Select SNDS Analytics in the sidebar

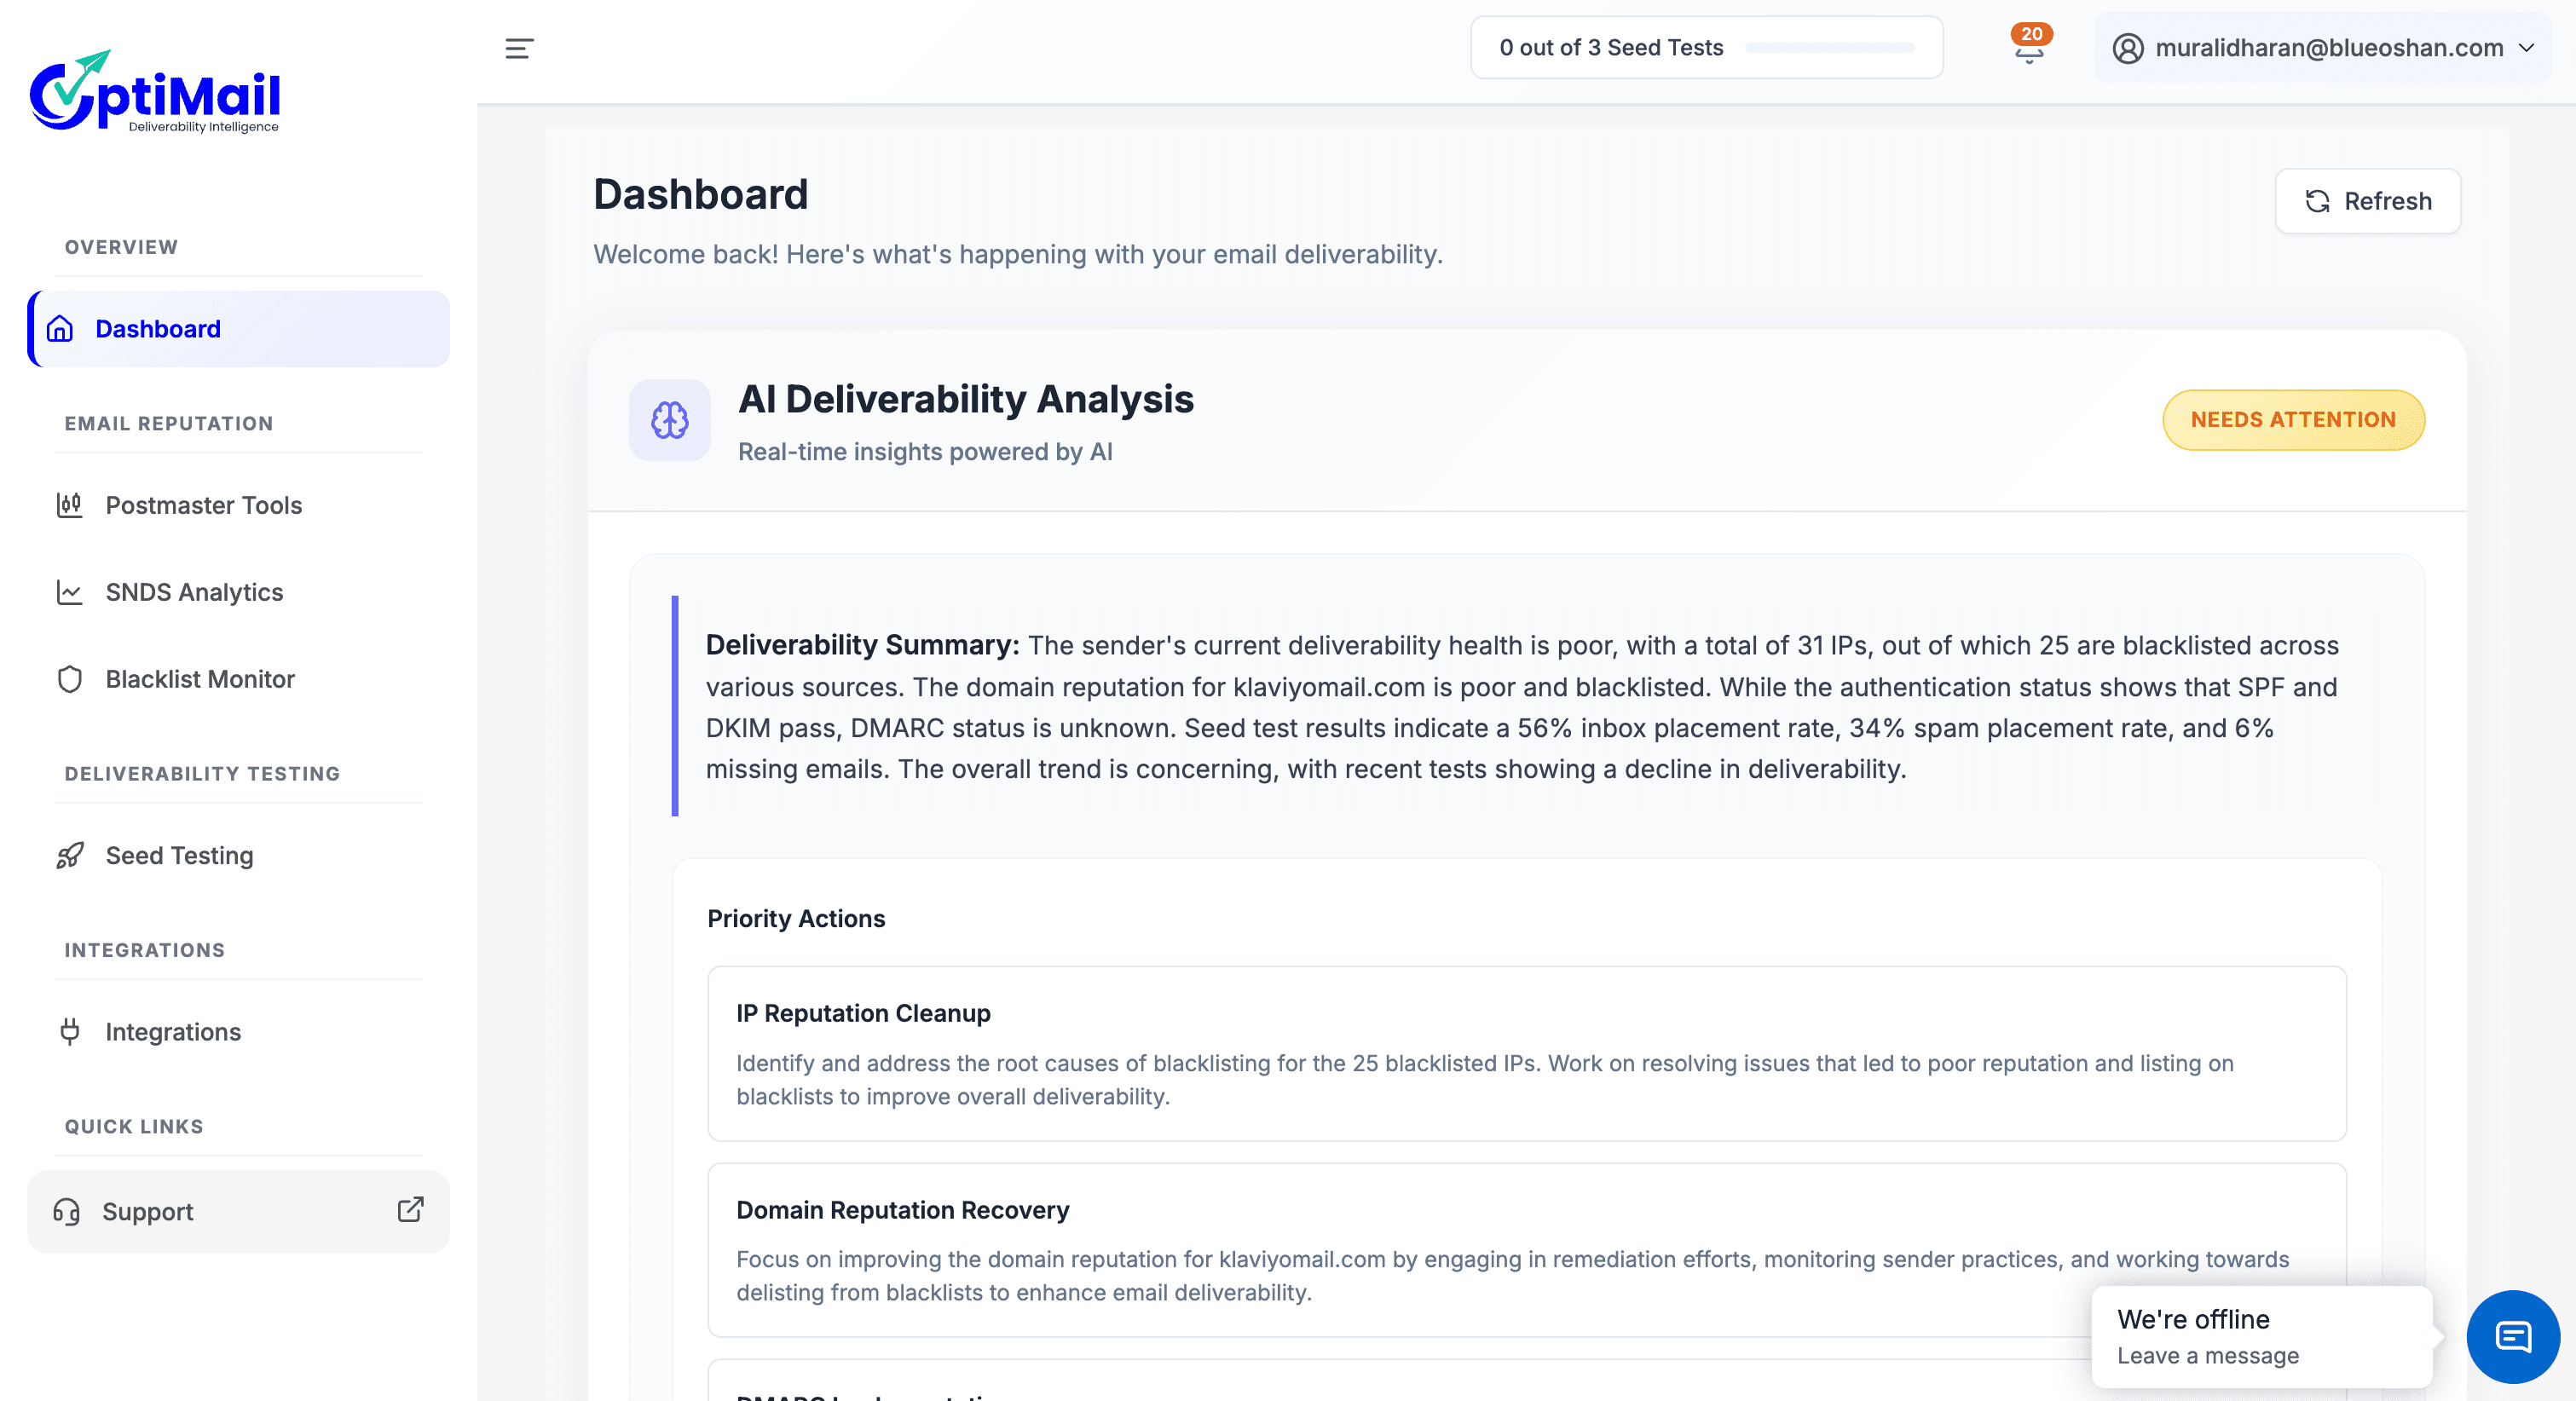pyautogui.click(x=194, y=592)
